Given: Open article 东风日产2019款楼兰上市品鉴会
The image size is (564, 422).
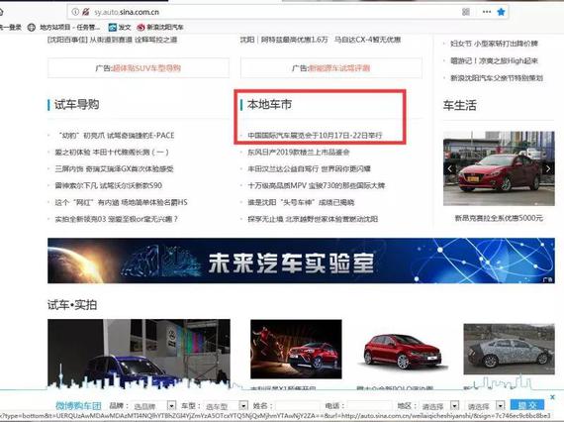Looking at the screenshot, I should point(299,153).
